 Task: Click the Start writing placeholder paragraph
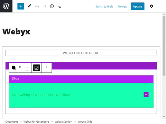point(41,95)
